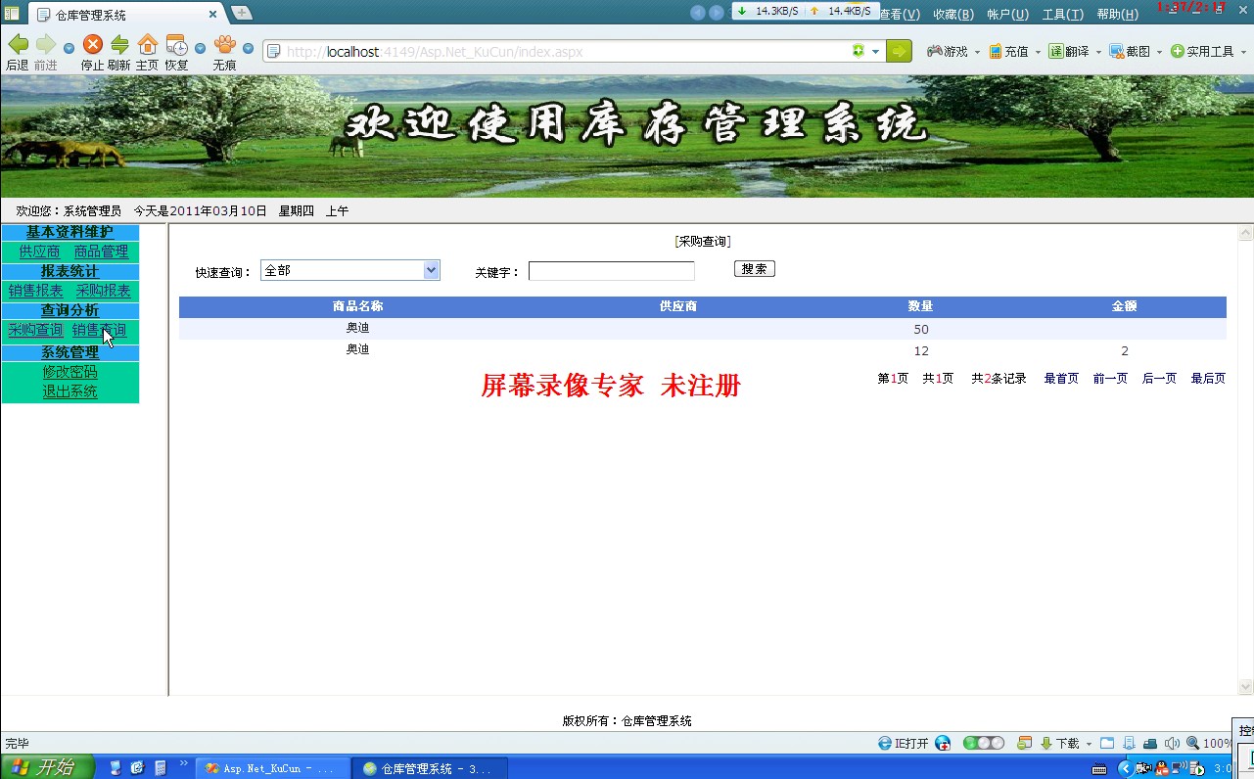Close the 仓库管理系统 tab
Image resolution: width=1254 pixels, height=779 pixels.
214,15
